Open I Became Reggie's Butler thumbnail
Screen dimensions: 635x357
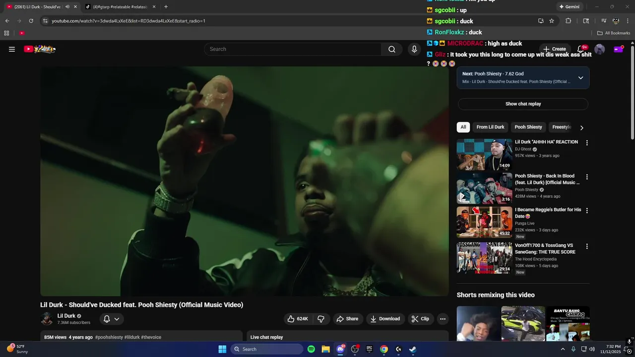tap(484, 222)
